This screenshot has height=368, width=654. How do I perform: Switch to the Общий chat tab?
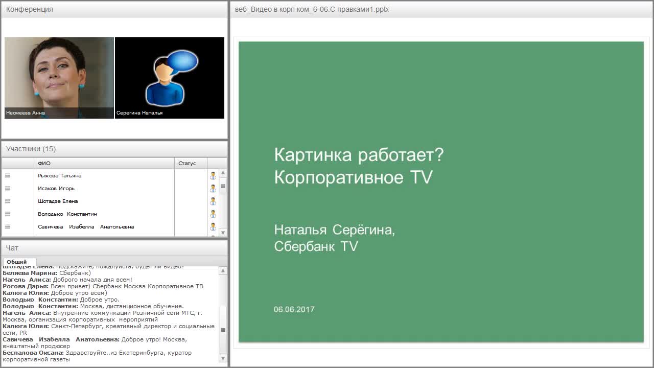click(x=19, y=261)
